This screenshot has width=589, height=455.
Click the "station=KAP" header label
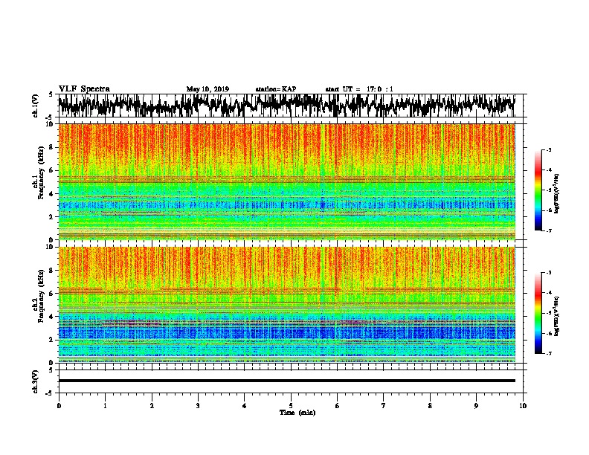pyautogui.click(x=275, y=89)
